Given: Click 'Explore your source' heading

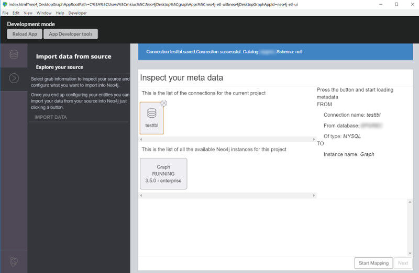Looking at the screenshot, I should 60,67.
